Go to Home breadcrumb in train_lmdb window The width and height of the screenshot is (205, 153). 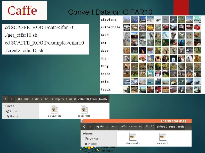point(24,99)
